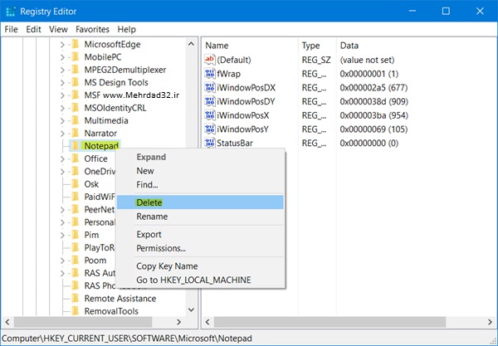Image resolution: width=498 pixels, height=346 pixels.
Task: Select the Notepad key in the tree
Action: coord(101,146)
